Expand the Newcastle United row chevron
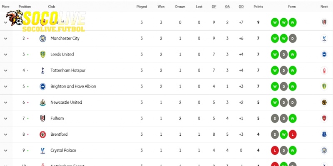The height and width of the screenshot is (166, 333). (x=6, y=103)
